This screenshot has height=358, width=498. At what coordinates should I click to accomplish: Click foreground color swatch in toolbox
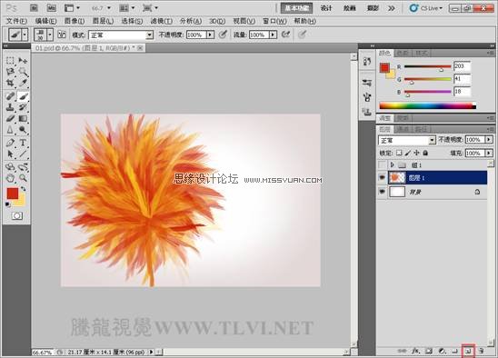pyautogui.click(x=13, y=194)
